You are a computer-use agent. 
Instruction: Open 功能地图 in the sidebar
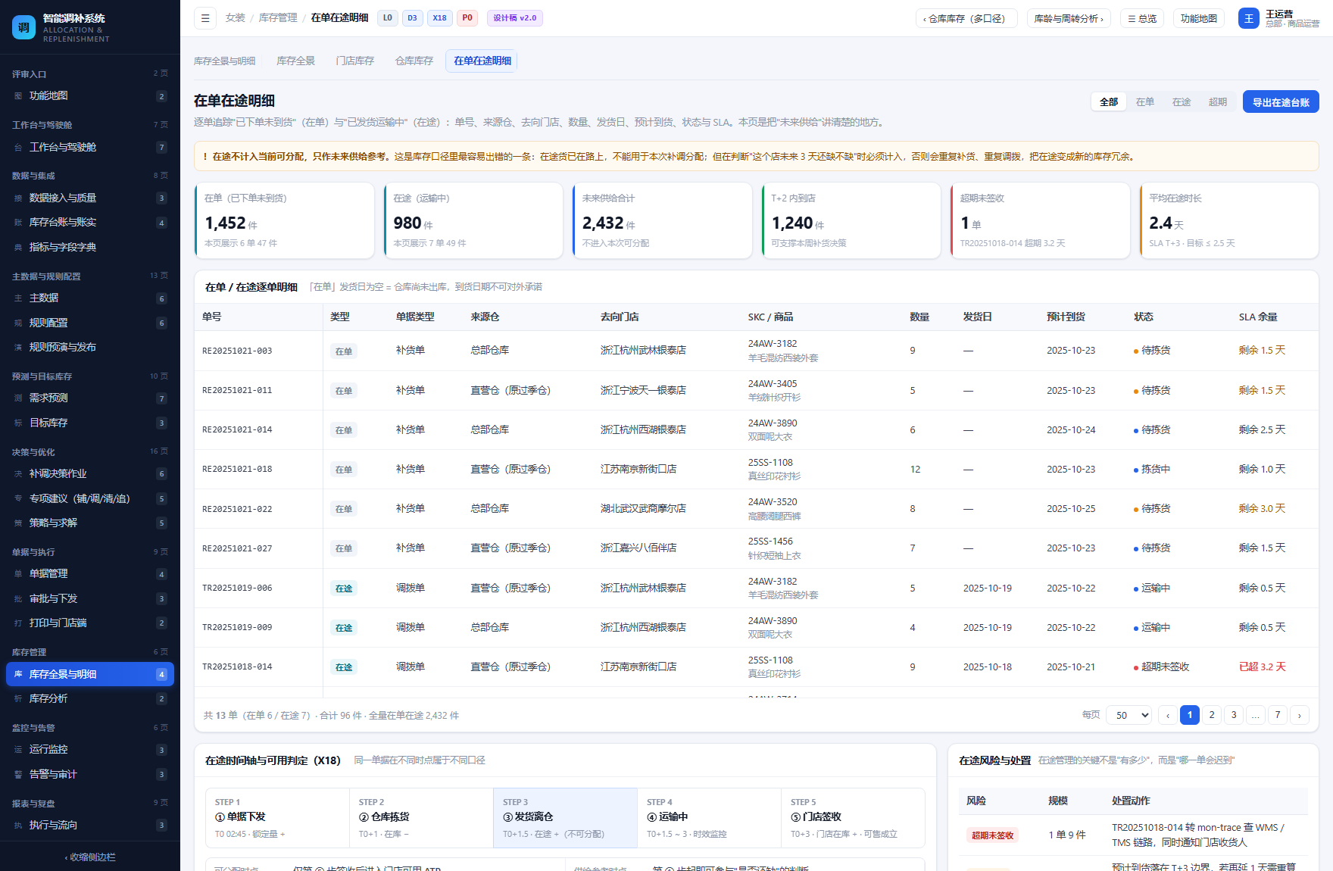click(x=90, y=96)
